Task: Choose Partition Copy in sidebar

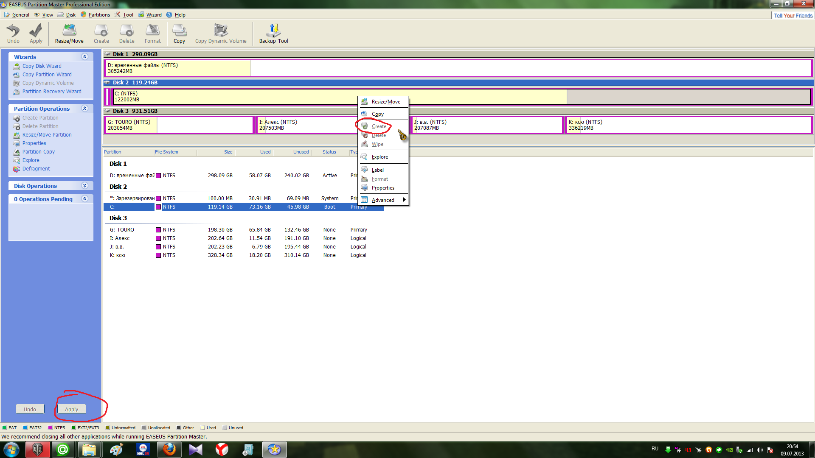Action: pyautogui.click(x=38, y=152)
